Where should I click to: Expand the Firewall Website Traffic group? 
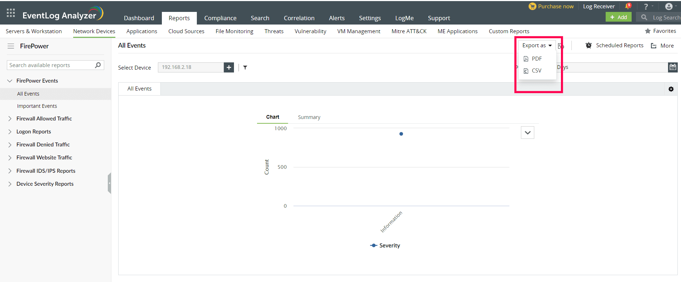point(10,158)
